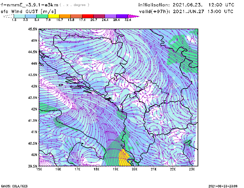Click the magenta arrow end of legend

pyautogui.click(x=133, y=16)
